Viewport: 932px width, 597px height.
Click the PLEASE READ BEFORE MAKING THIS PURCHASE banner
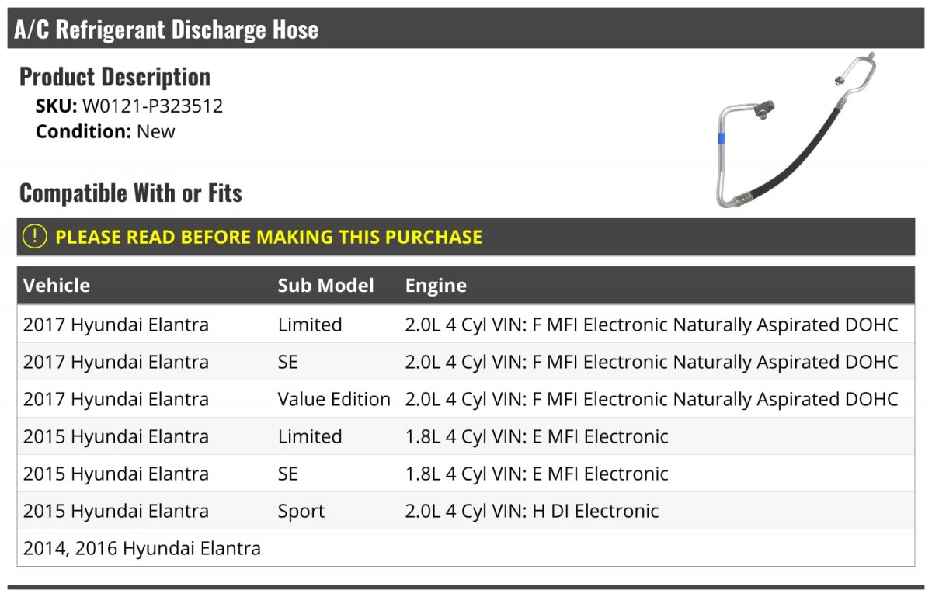(466, 237)
